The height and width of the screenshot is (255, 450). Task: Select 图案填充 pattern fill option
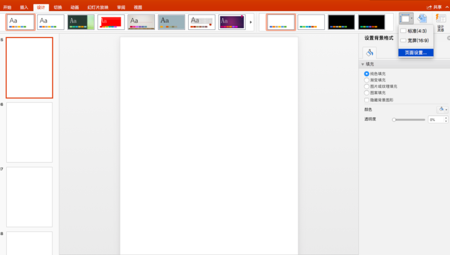[x=366, y=93]
